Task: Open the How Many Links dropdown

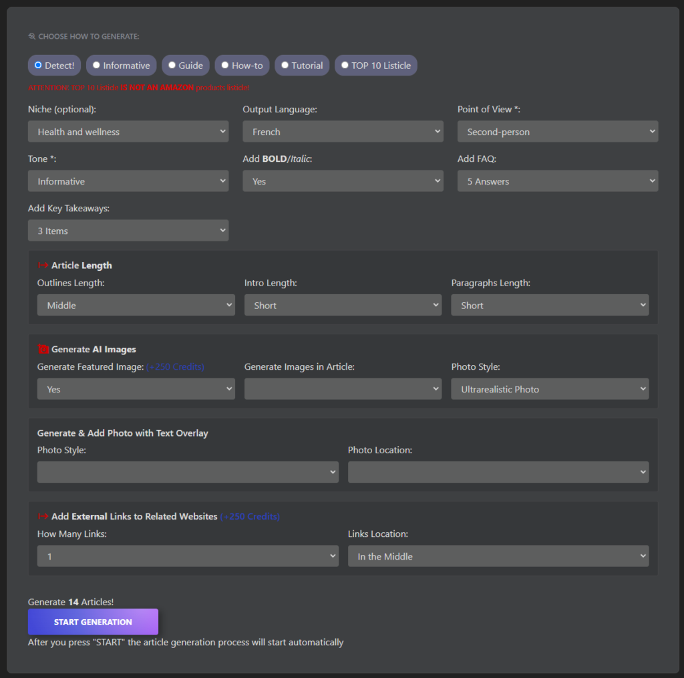Action: tap(188, 556)
